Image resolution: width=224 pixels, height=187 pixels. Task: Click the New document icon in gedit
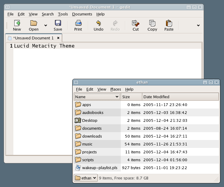pos(17,23)
